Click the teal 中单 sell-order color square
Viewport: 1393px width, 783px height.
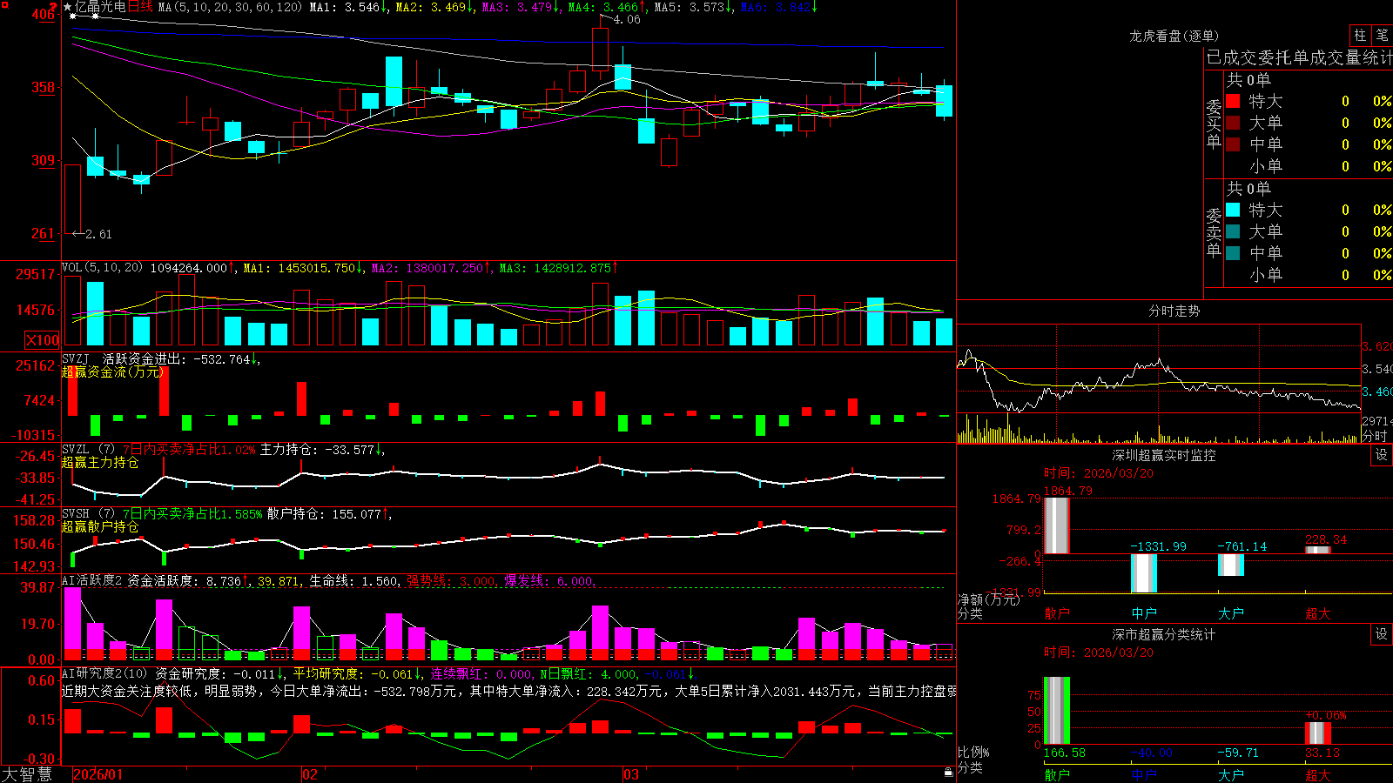(x=1233, y=253)
